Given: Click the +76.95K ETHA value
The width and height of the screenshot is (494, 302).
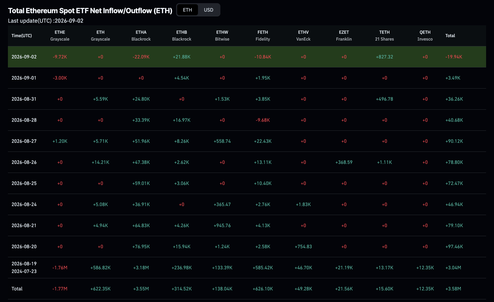Looking at the screenshot, I should point(141,247).
